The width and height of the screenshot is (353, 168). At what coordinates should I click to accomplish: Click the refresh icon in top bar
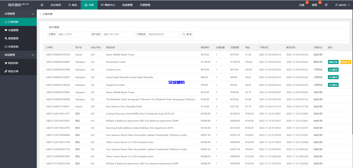click(326, 5)
